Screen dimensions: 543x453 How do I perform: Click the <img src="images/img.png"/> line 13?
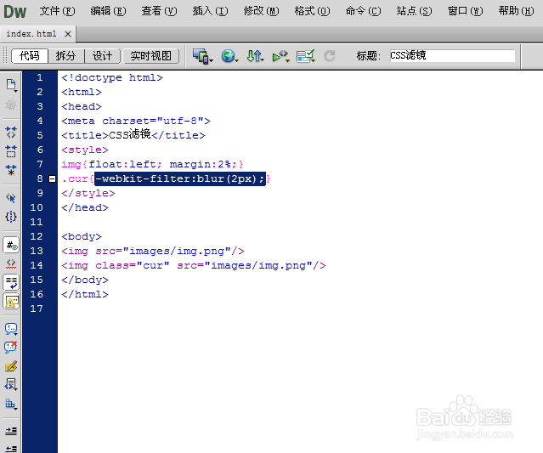(x=153, y=251)
